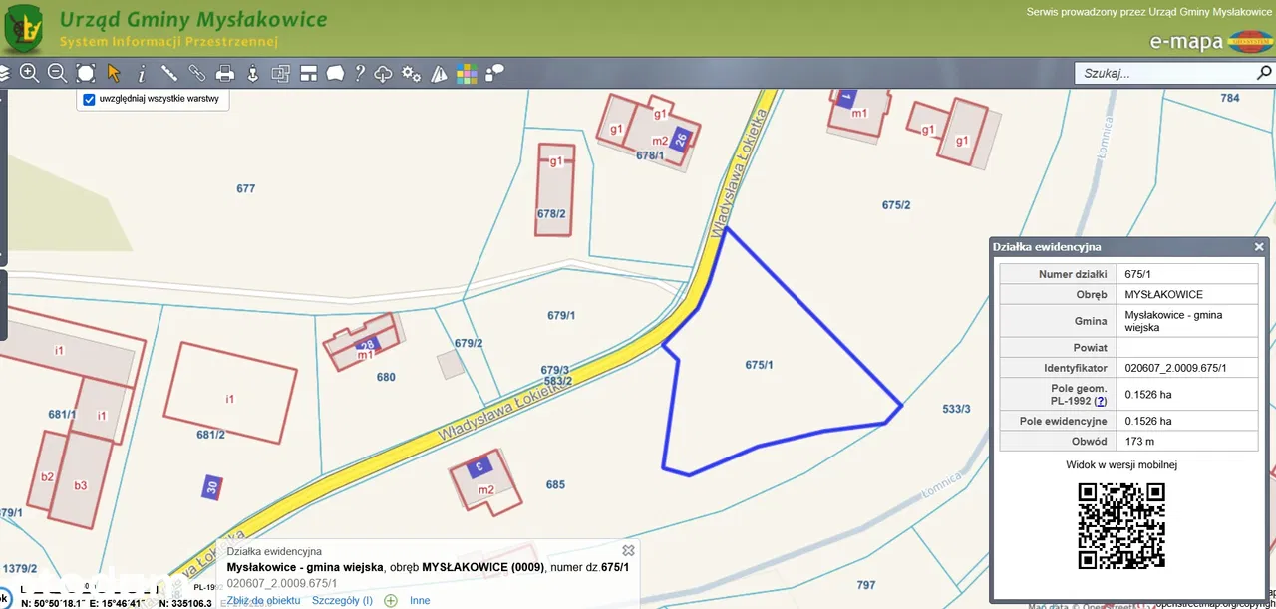
Task: Expand the 'Inne' options in popup
Action: pos(419,600)
